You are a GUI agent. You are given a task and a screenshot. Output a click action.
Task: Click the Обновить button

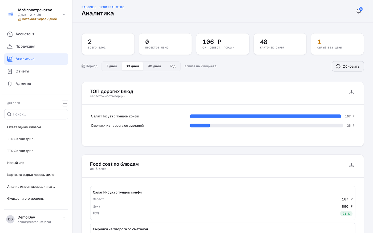(x=348, y=66)
